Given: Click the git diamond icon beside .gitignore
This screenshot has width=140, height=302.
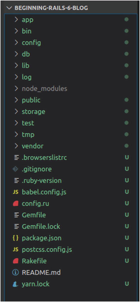Looking at the screenshot, I should pos(16,169).
